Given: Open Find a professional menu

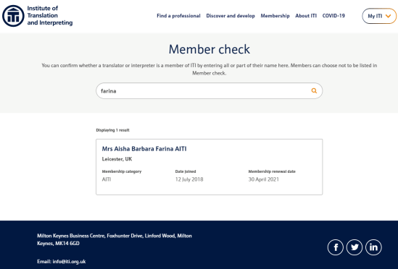Looking at the screenshot, I should click(178, 16).
